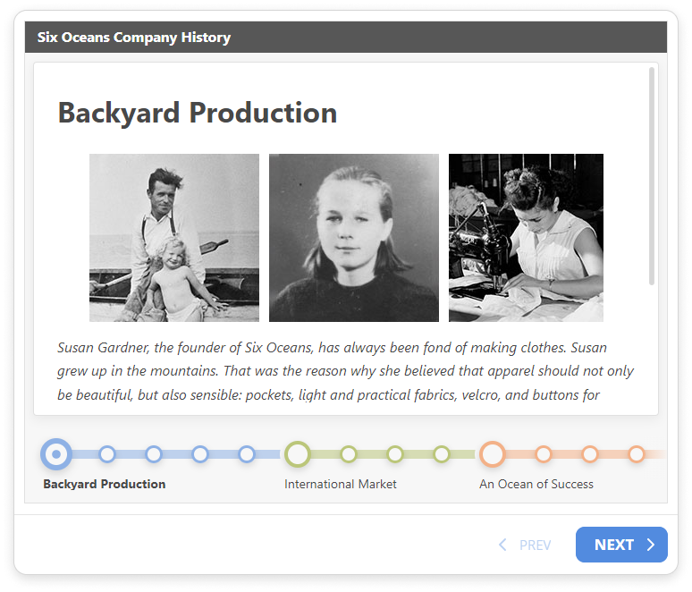Click the first small green step dot
The height and width of the screenshot is (592, 692).
[349, 454]
